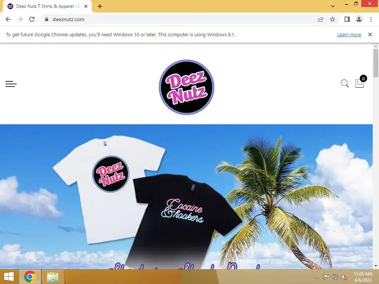This screenshot has height=284, width=379.
Task: Click the share this page icon
Action: point(321,19)
